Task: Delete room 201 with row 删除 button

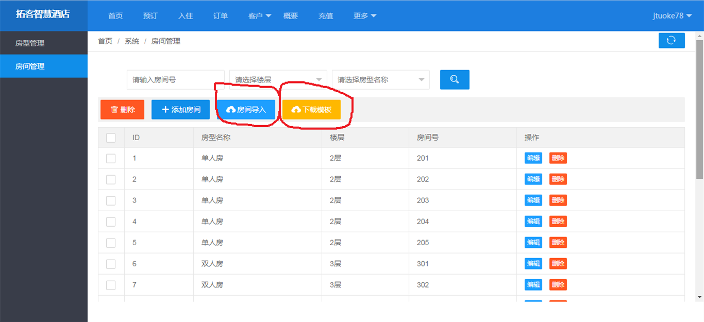Action: point(558,158)
